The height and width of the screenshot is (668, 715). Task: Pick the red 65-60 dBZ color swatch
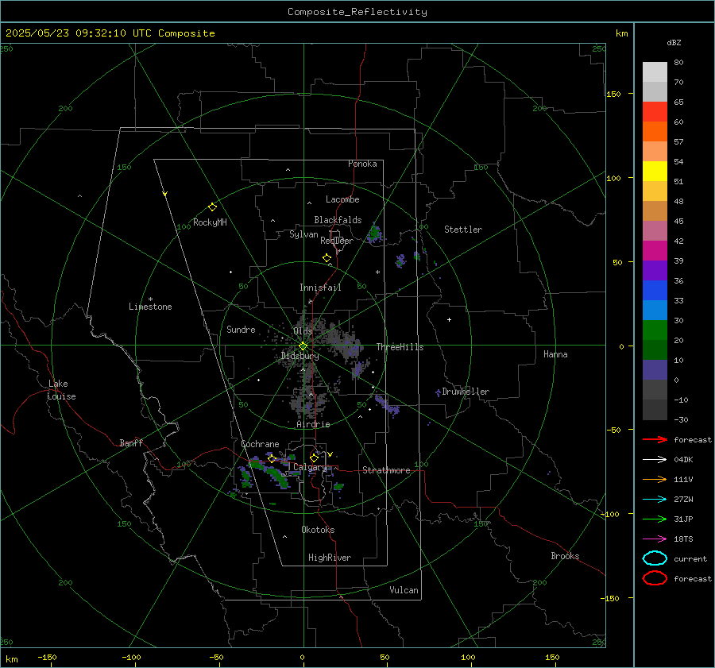coord(655,112)
